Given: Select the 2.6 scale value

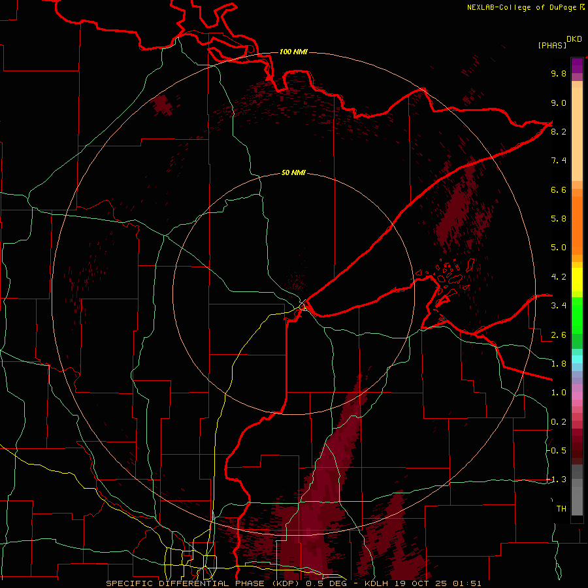Looking at the screenshot, I should coord(559,335).
